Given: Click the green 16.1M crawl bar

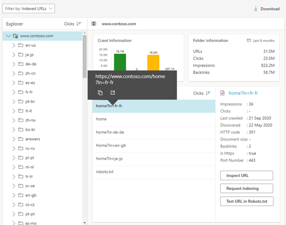Looking at the screenshot, I should [120, 62].
